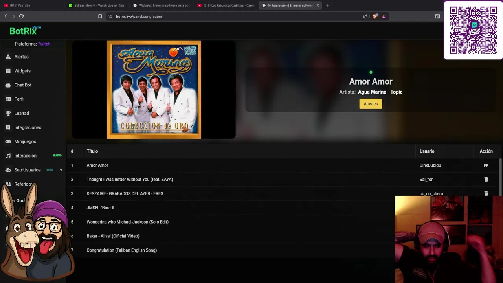Click the Minijuegos gamepad icon
503x283 pixels.
[x=8, y=141]
